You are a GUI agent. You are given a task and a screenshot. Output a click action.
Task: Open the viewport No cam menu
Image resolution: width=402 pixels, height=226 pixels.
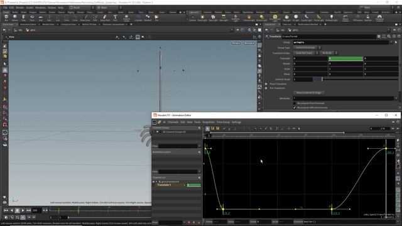tap(249, 43)
